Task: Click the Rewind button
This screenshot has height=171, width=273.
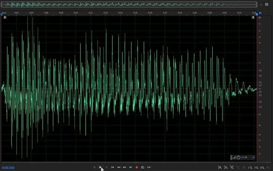Action: click(x=118, y=167)
